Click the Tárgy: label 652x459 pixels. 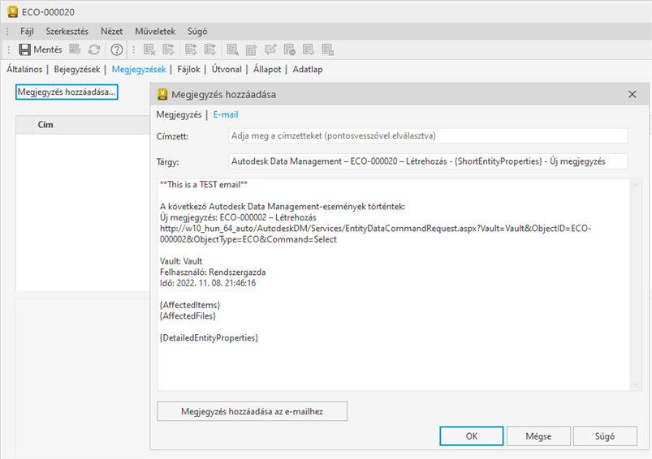[167, 161]
